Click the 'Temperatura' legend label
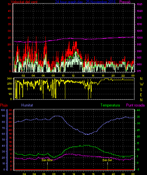Viewport: 147px width, 175px height. [110, 105]
